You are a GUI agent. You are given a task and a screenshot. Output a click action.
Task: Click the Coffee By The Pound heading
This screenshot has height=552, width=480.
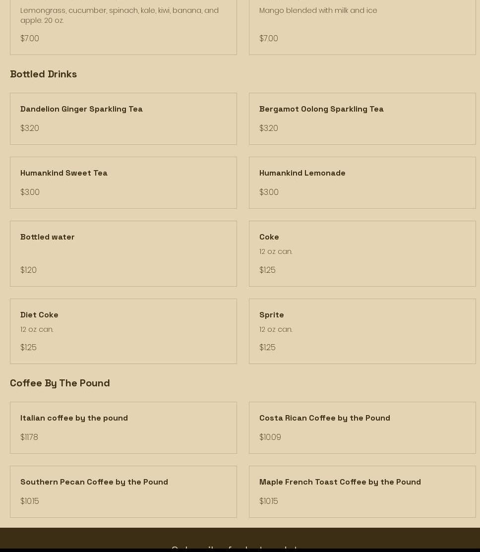click(60, 383)
